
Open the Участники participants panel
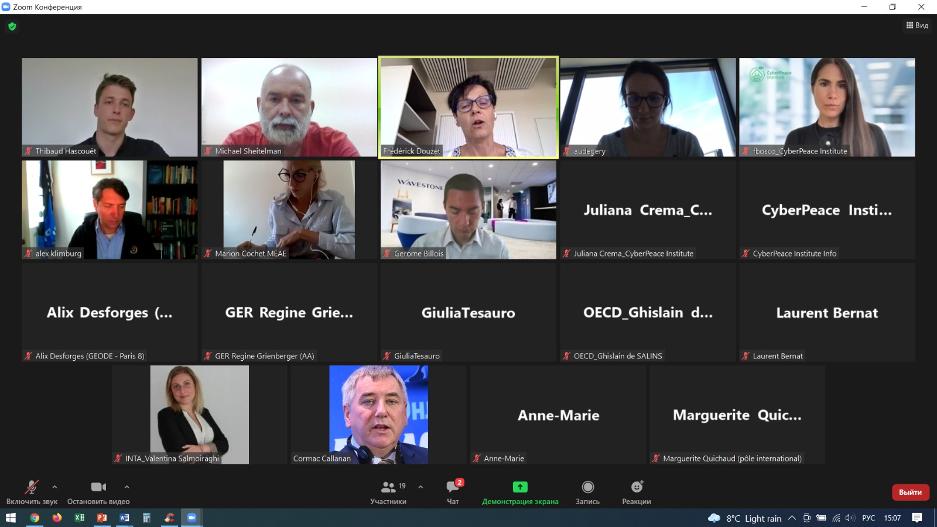tap(388, 492)
